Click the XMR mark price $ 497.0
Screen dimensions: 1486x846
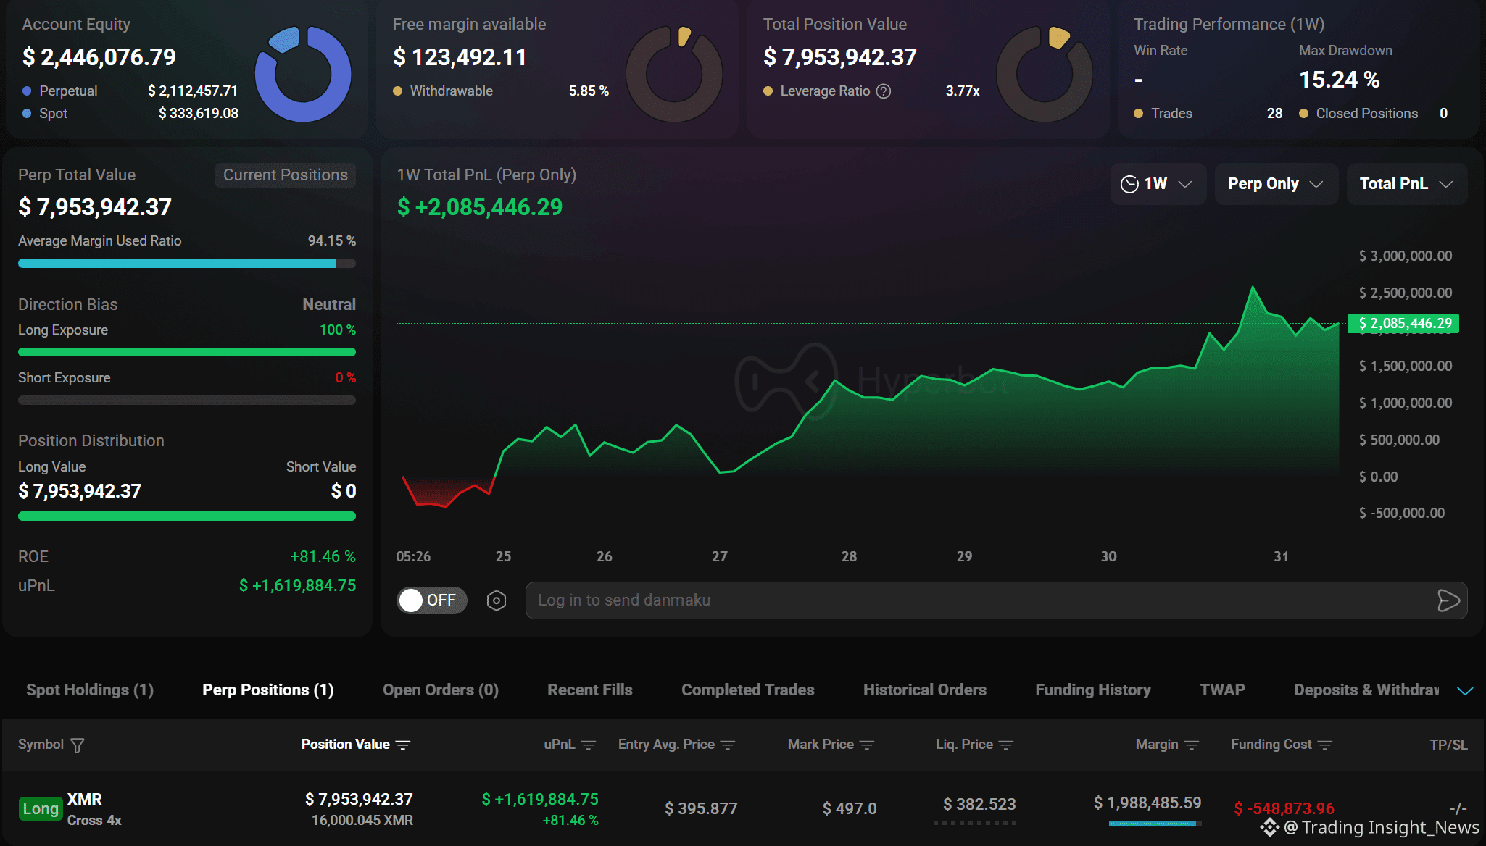850,809
